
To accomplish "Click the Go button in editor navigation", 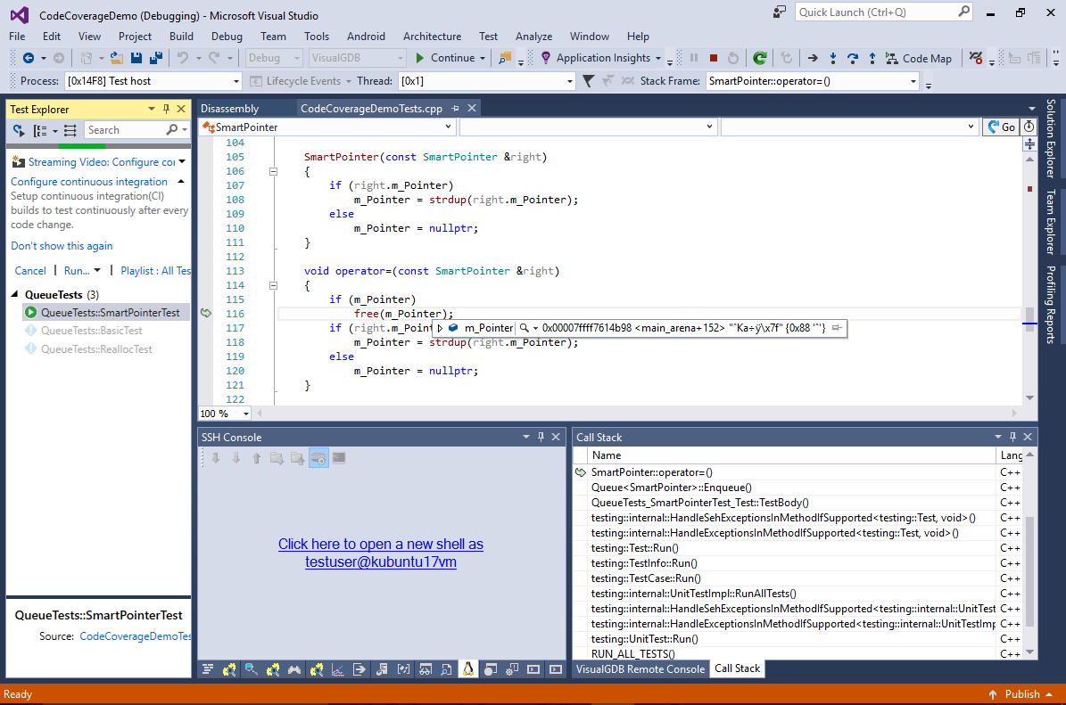I will pyautogui.click(x=1002, y=127).
